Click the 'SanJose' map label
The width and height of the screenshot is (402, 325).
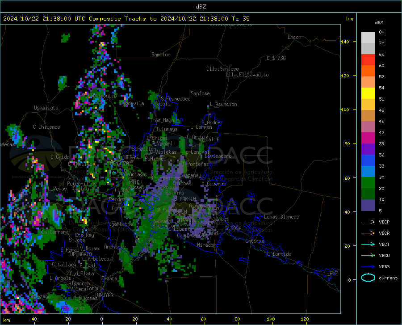point(200,93)
